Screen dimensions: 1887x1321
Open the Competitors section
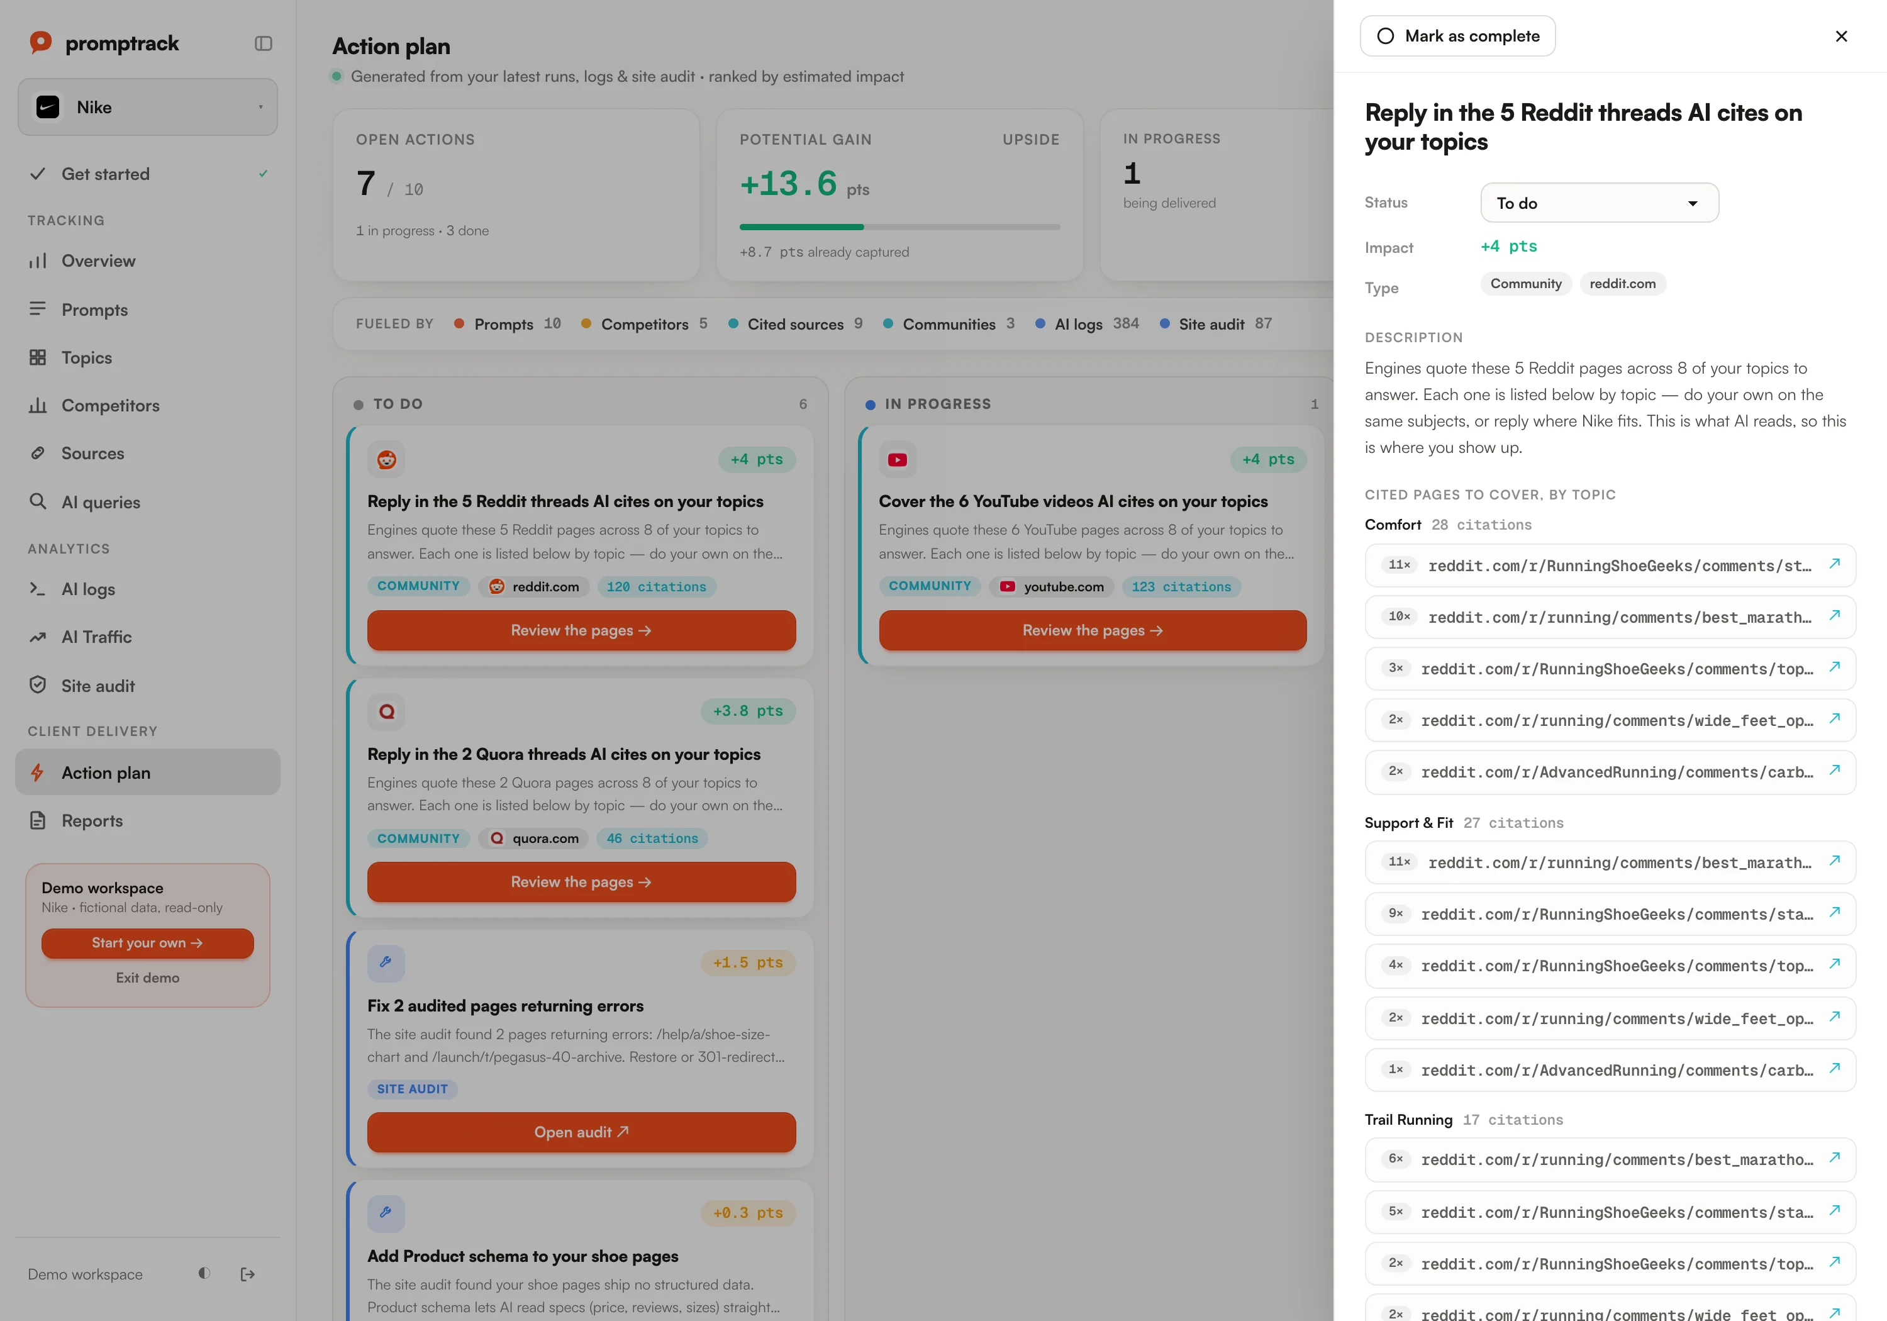click(148, 405)
